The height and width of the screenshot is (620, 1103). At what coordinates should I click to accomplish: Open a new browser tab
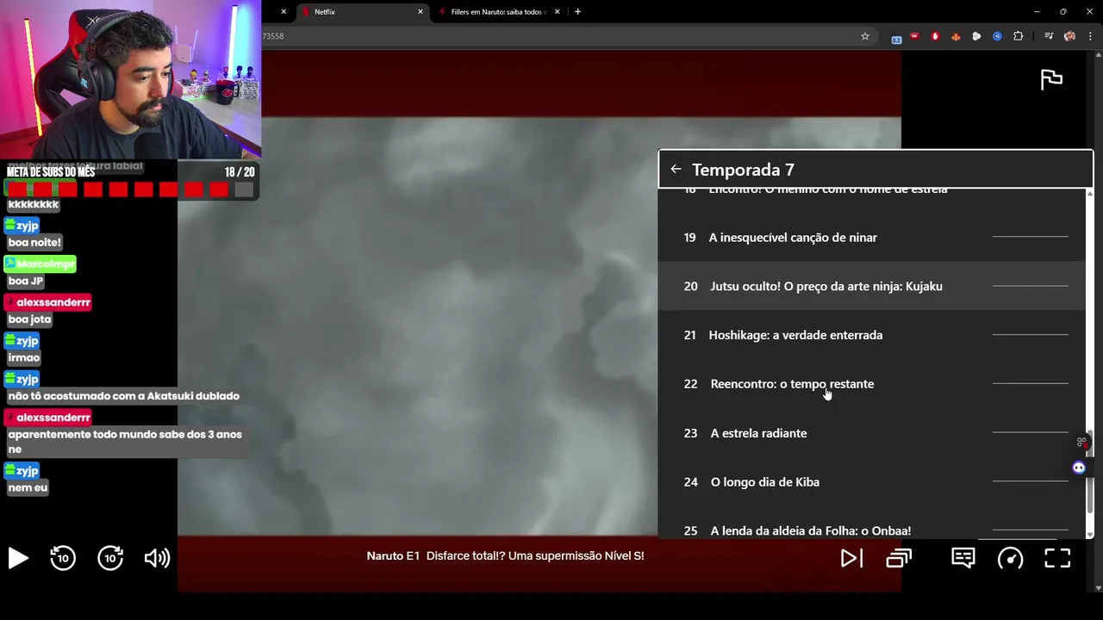[577, 12]
